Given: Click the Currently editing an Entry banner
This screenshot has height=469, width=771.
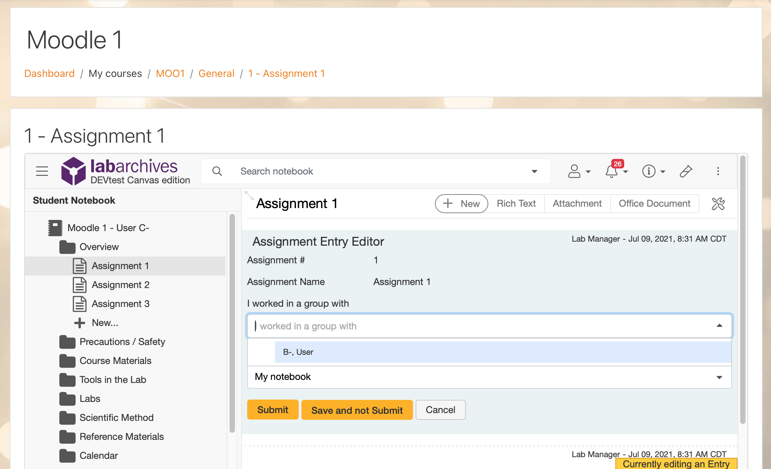Looking at the screenshot, I should (x=676, y=464).
